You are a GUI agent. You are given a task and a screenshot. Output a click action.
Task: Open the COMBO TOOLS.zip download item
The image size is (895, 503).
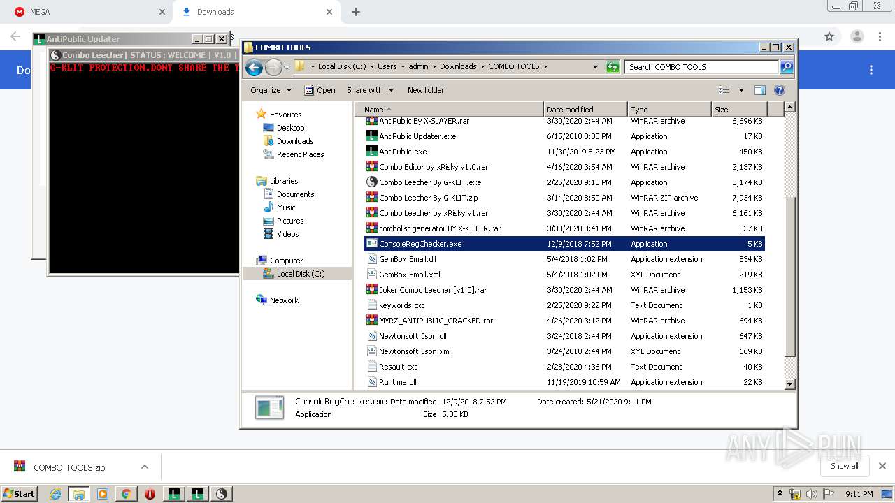point(69,467)
